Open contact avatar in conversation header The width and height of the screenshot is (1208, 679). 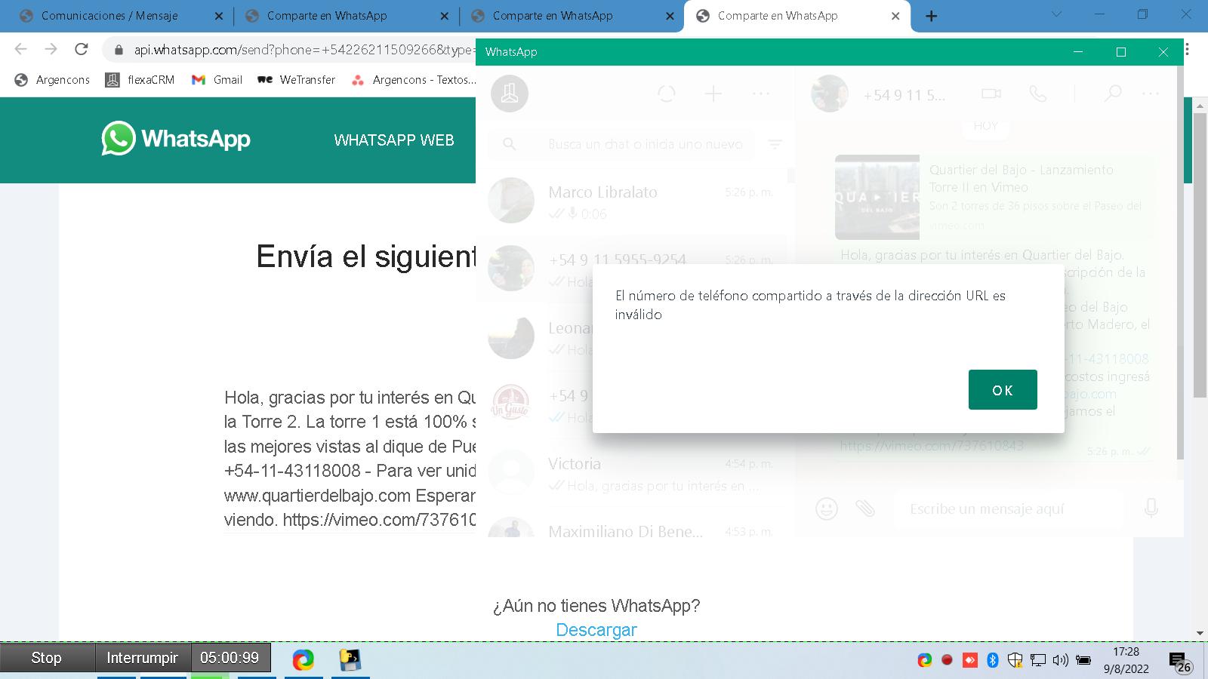pyautogui.click(x=830, y=94)
